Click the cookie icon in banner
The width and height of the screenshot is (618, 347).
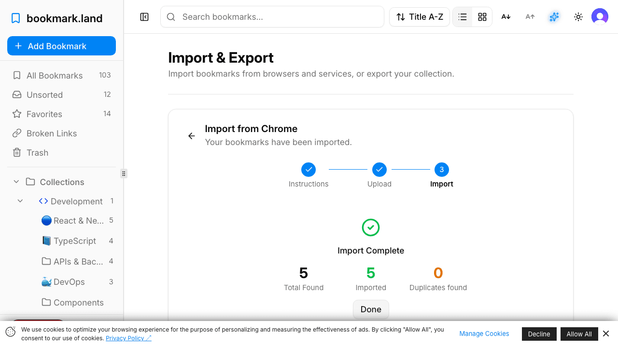coord(11,332)
